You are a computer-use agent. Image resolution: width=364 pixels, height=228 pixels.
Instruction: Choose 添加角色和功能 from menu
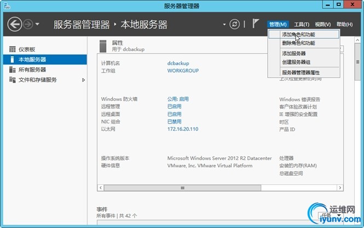tap(304, 34)
